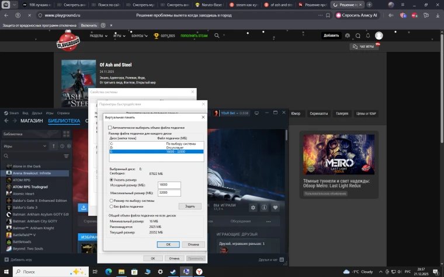The height and width of the screenshot is (277, 444).
Task: Select 'Размер по выбору системы' radio option
Action: (112, 200)
